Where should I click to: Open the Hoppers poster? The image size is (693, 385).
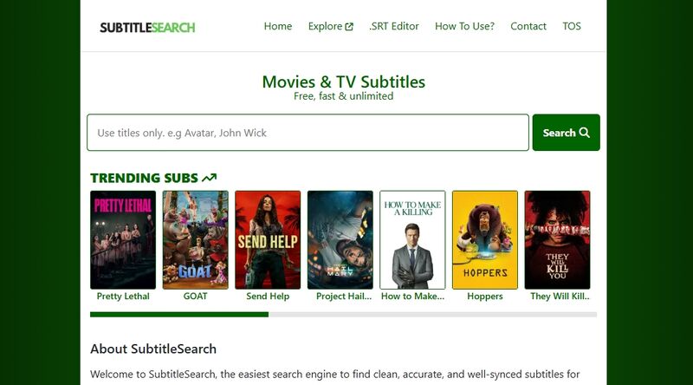click(485, 240)
